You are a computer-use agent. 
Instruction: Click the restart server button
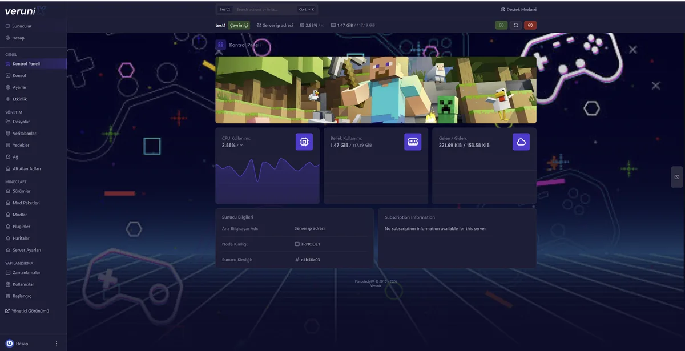tap(516, 25)
